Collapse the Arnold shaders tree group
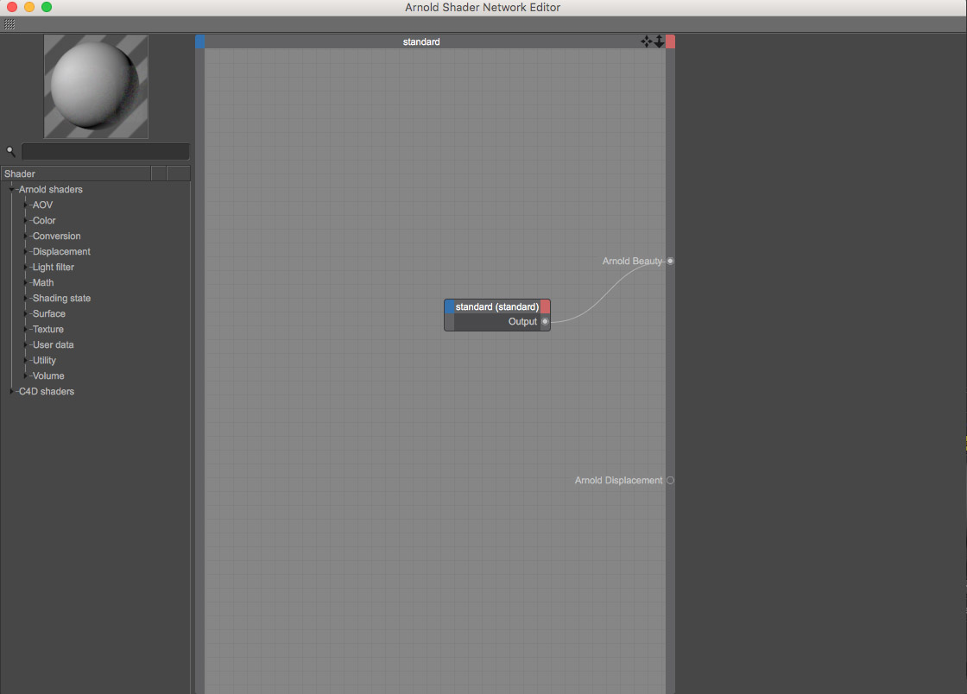 (x=12, y=189)
